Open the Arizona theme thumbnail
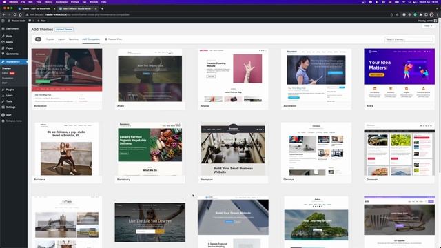Image resolution: width=441 pixels, height=248 pixels. click(x=233, y=75)
